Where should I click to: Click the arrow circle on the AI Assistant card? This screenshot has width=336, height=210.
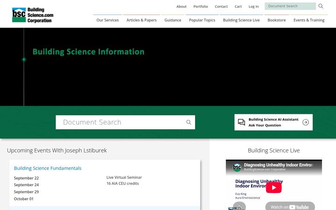click(x=306, y=122)
